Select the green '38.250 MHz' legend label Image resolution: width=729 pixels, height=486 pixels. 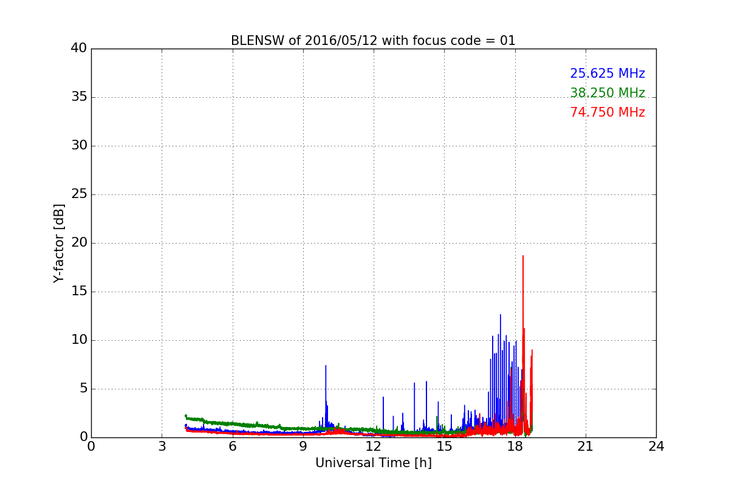tap(607, 93)
